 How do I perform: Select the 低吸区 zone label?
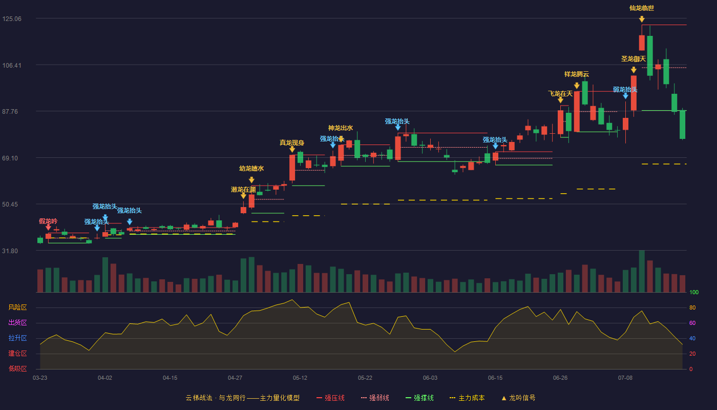point(17,368)
